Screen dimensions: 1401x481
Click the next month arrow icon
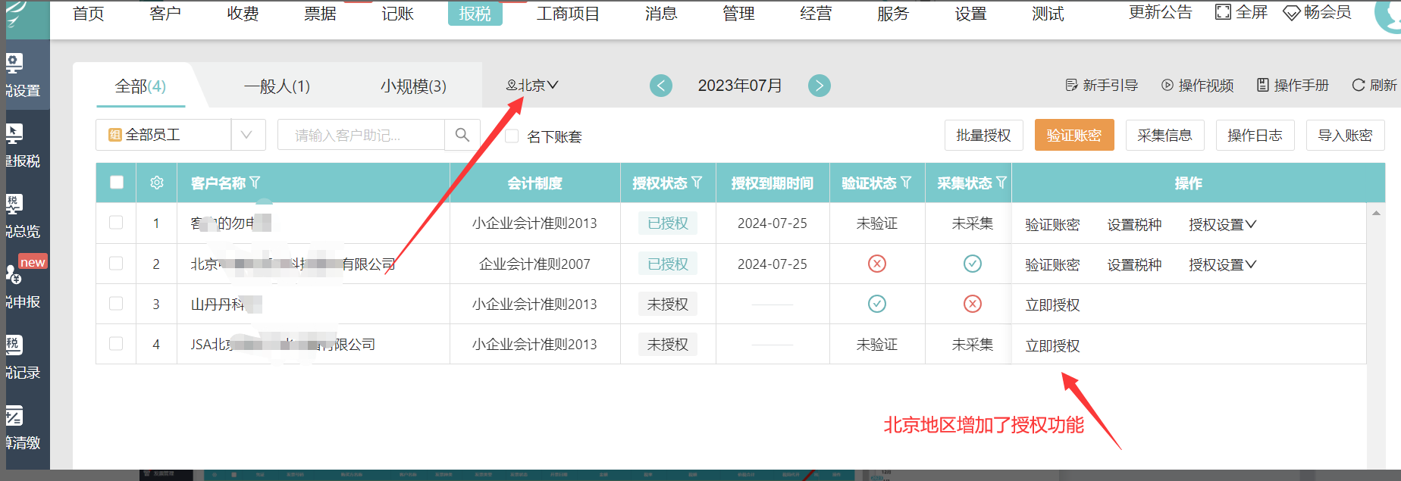tap(819, 86)
